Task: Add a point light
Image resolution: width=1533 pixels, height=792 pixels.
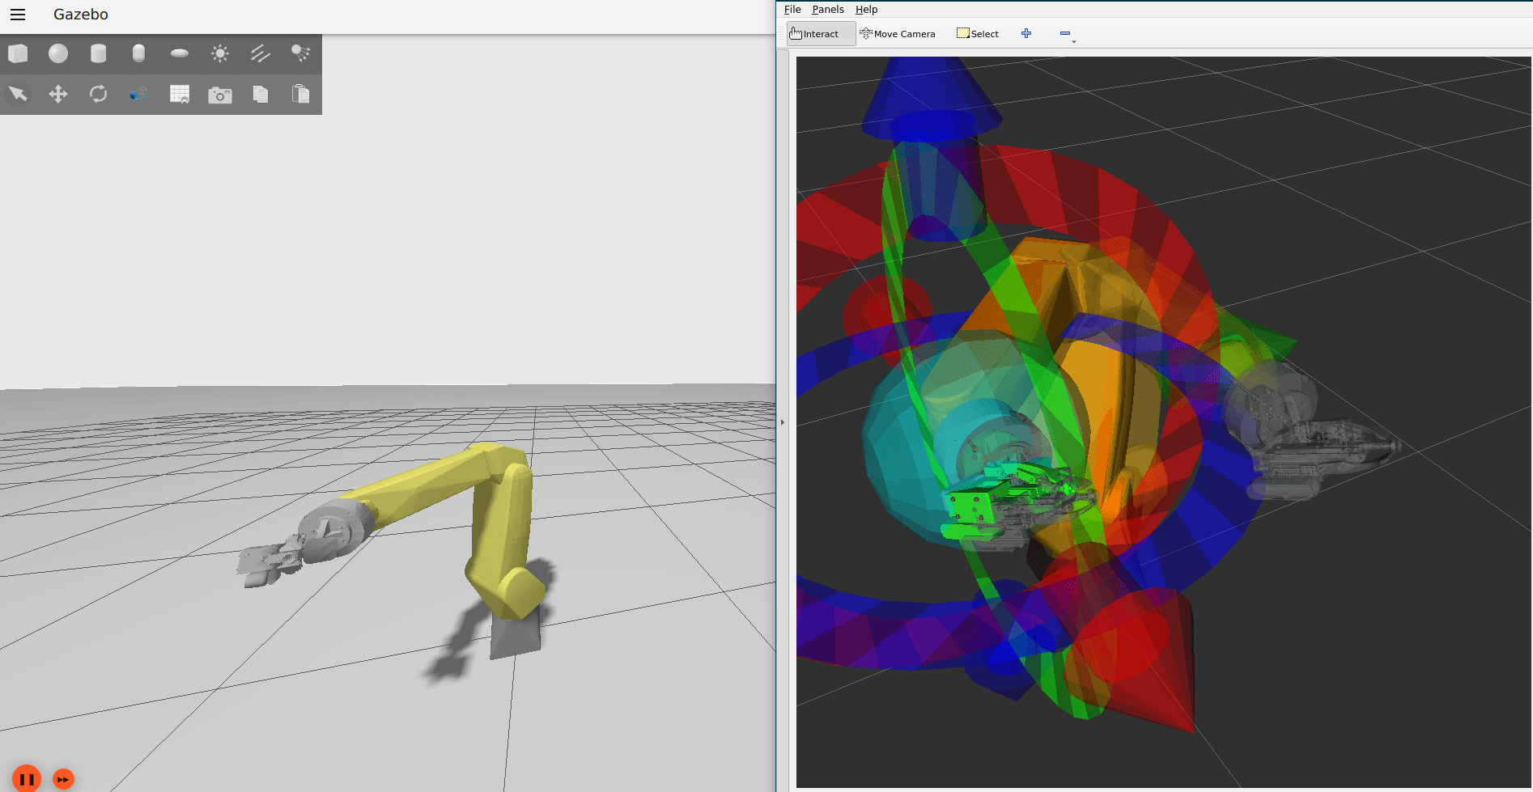Action: [x=220, y=53]
